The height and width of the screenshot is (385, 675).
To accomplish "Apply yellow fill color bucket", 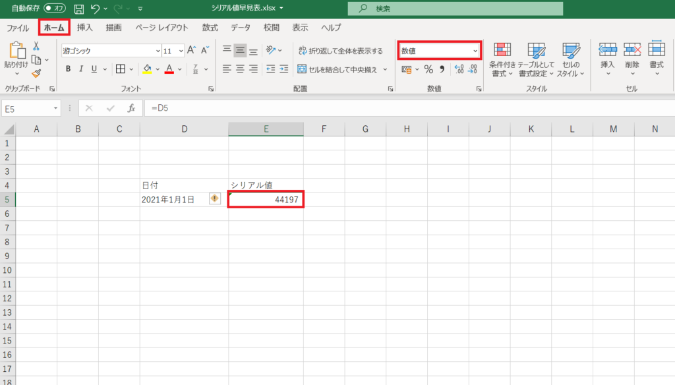I will pos(147,69).
